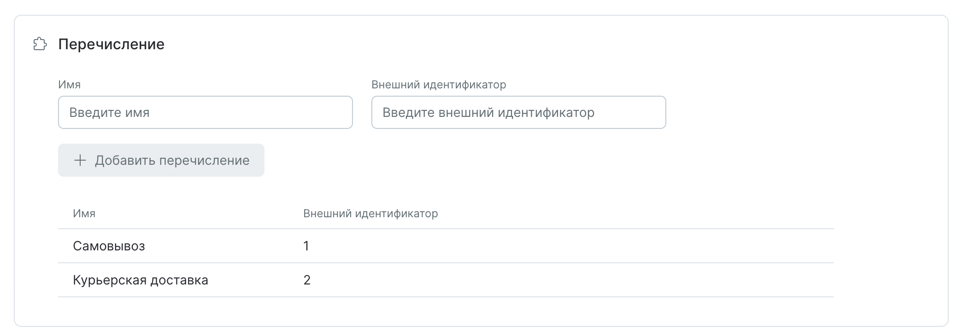Viewport: 963px width, 336px height.
Task: Click the identifier value 2 next to Курьерская доставка
Action: tap(305, 280)
